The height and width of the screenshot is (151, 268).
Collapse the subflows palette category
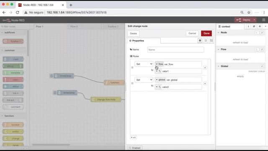tap(14, 33)
